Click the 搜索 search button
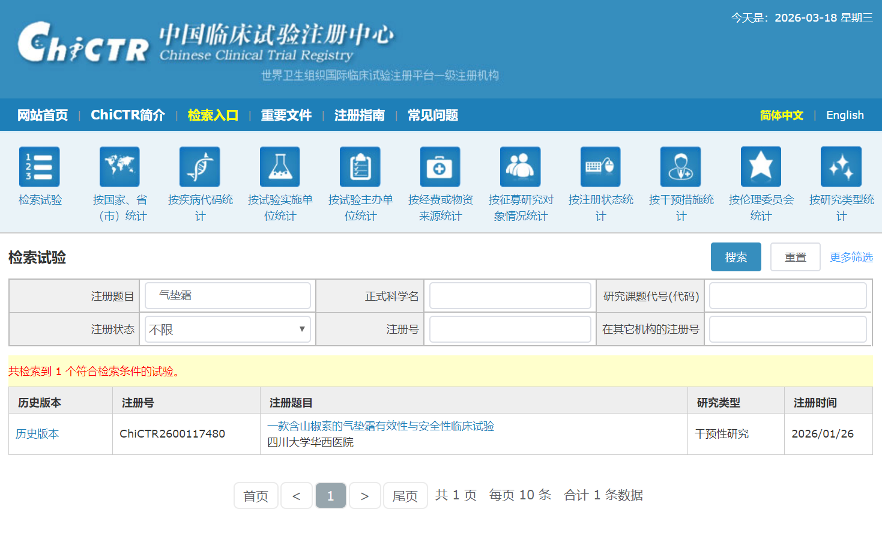The height and width of the screenshot is (539, 882). coord(736,257)
